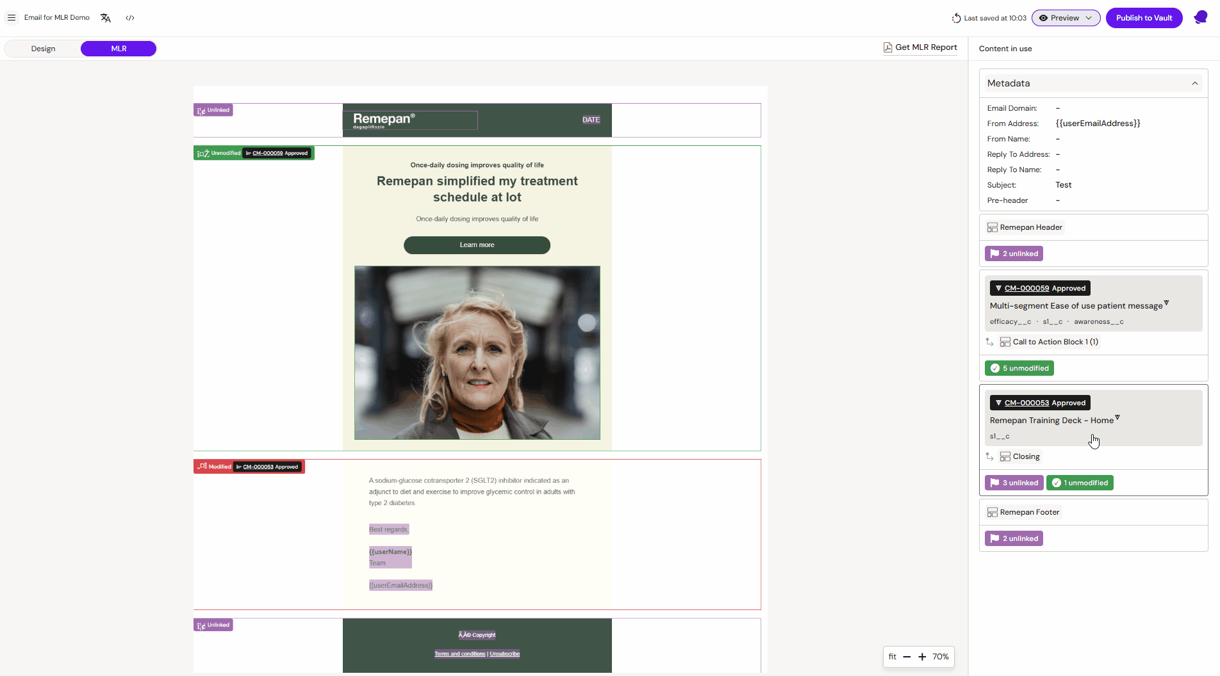Collapse the Metadata panel

tap(1194, 83)
